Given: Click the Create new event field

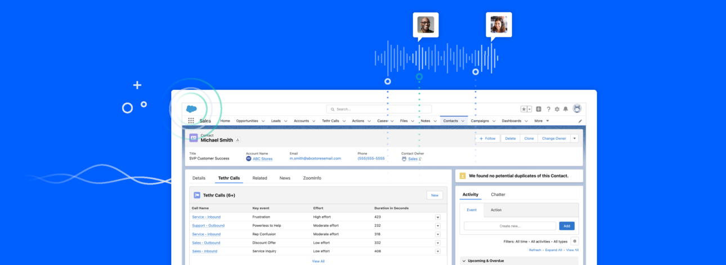Looking at the screenshot, I should pos(509,226).
